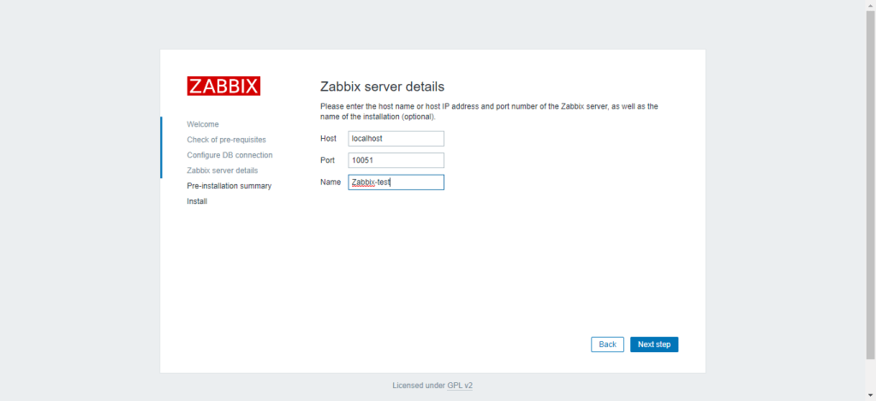Click the Host label

tap(328, 139)
